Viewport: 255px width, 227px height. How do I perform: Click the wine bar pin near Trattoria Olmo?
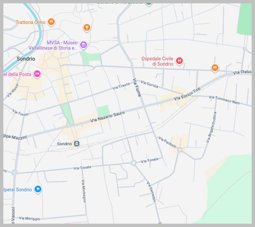(x=87, y=27)
